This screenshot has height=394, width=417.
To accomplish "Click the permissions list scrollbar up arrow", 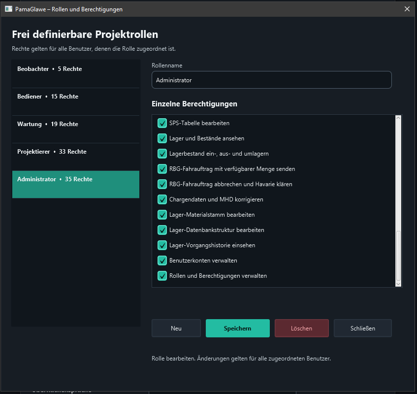I will click(x=398, y=118).
